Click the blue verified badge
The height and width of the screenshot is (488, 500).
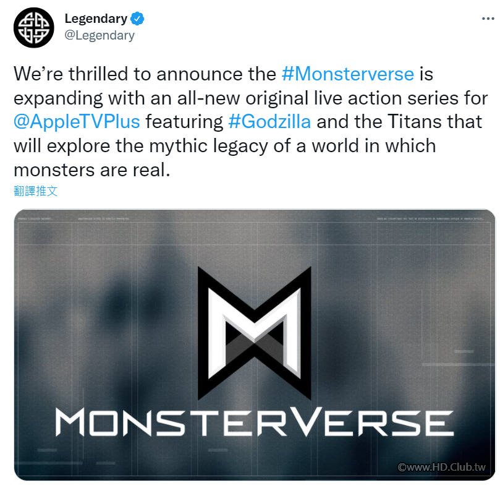coord(137,19)
